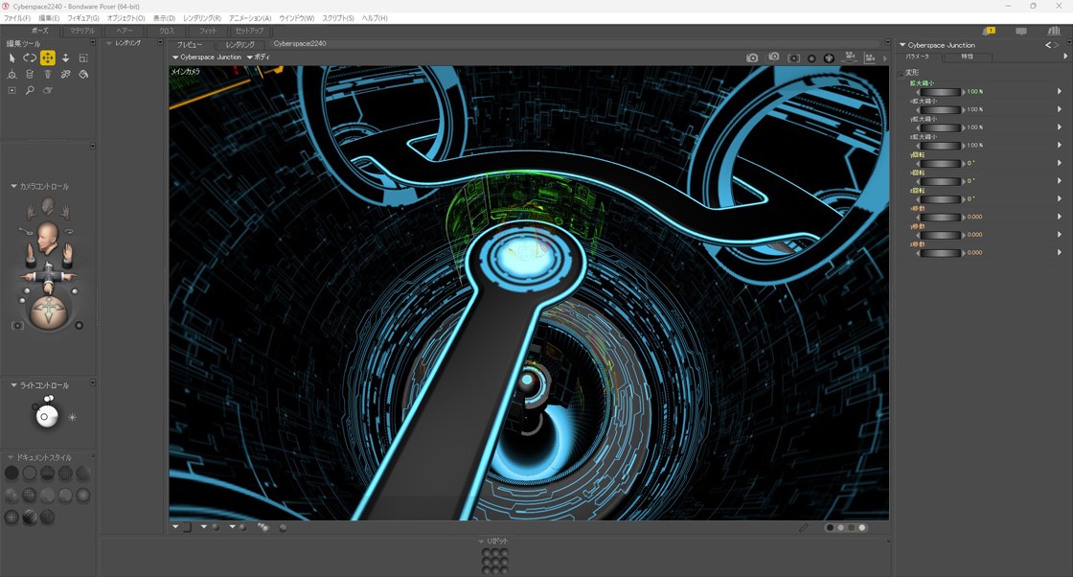Expand the UIドット panel arrow
Screen dimensions: 1073x577
click(x=481, y=542)
